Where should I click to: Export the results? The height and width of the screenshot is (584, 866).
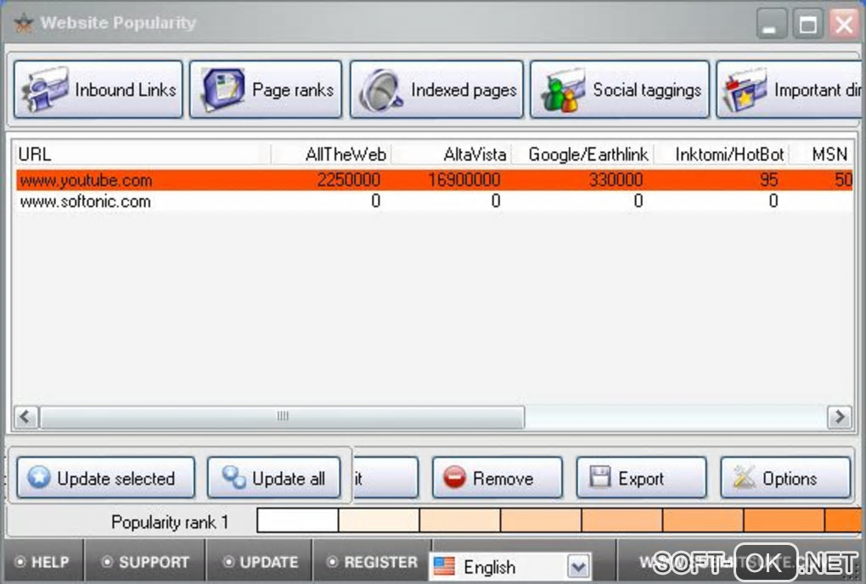(641, 478)
